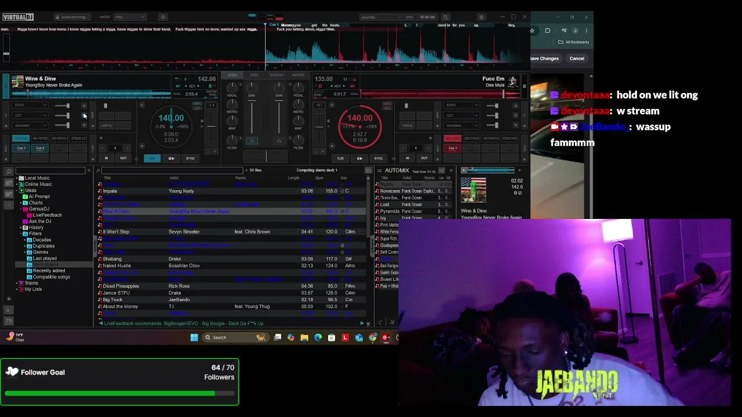Open Windows Start menu
742x417 pixels.
(194, 338)
